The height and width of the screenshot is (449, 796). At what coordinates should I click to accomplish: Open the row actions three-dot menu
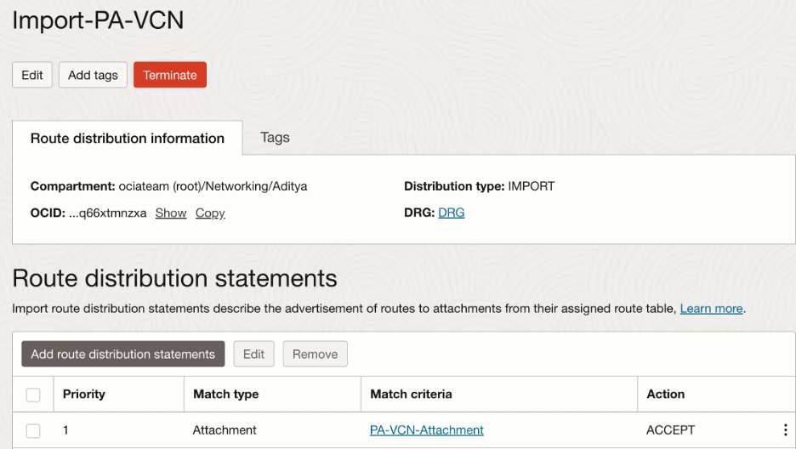click(785, 430)
